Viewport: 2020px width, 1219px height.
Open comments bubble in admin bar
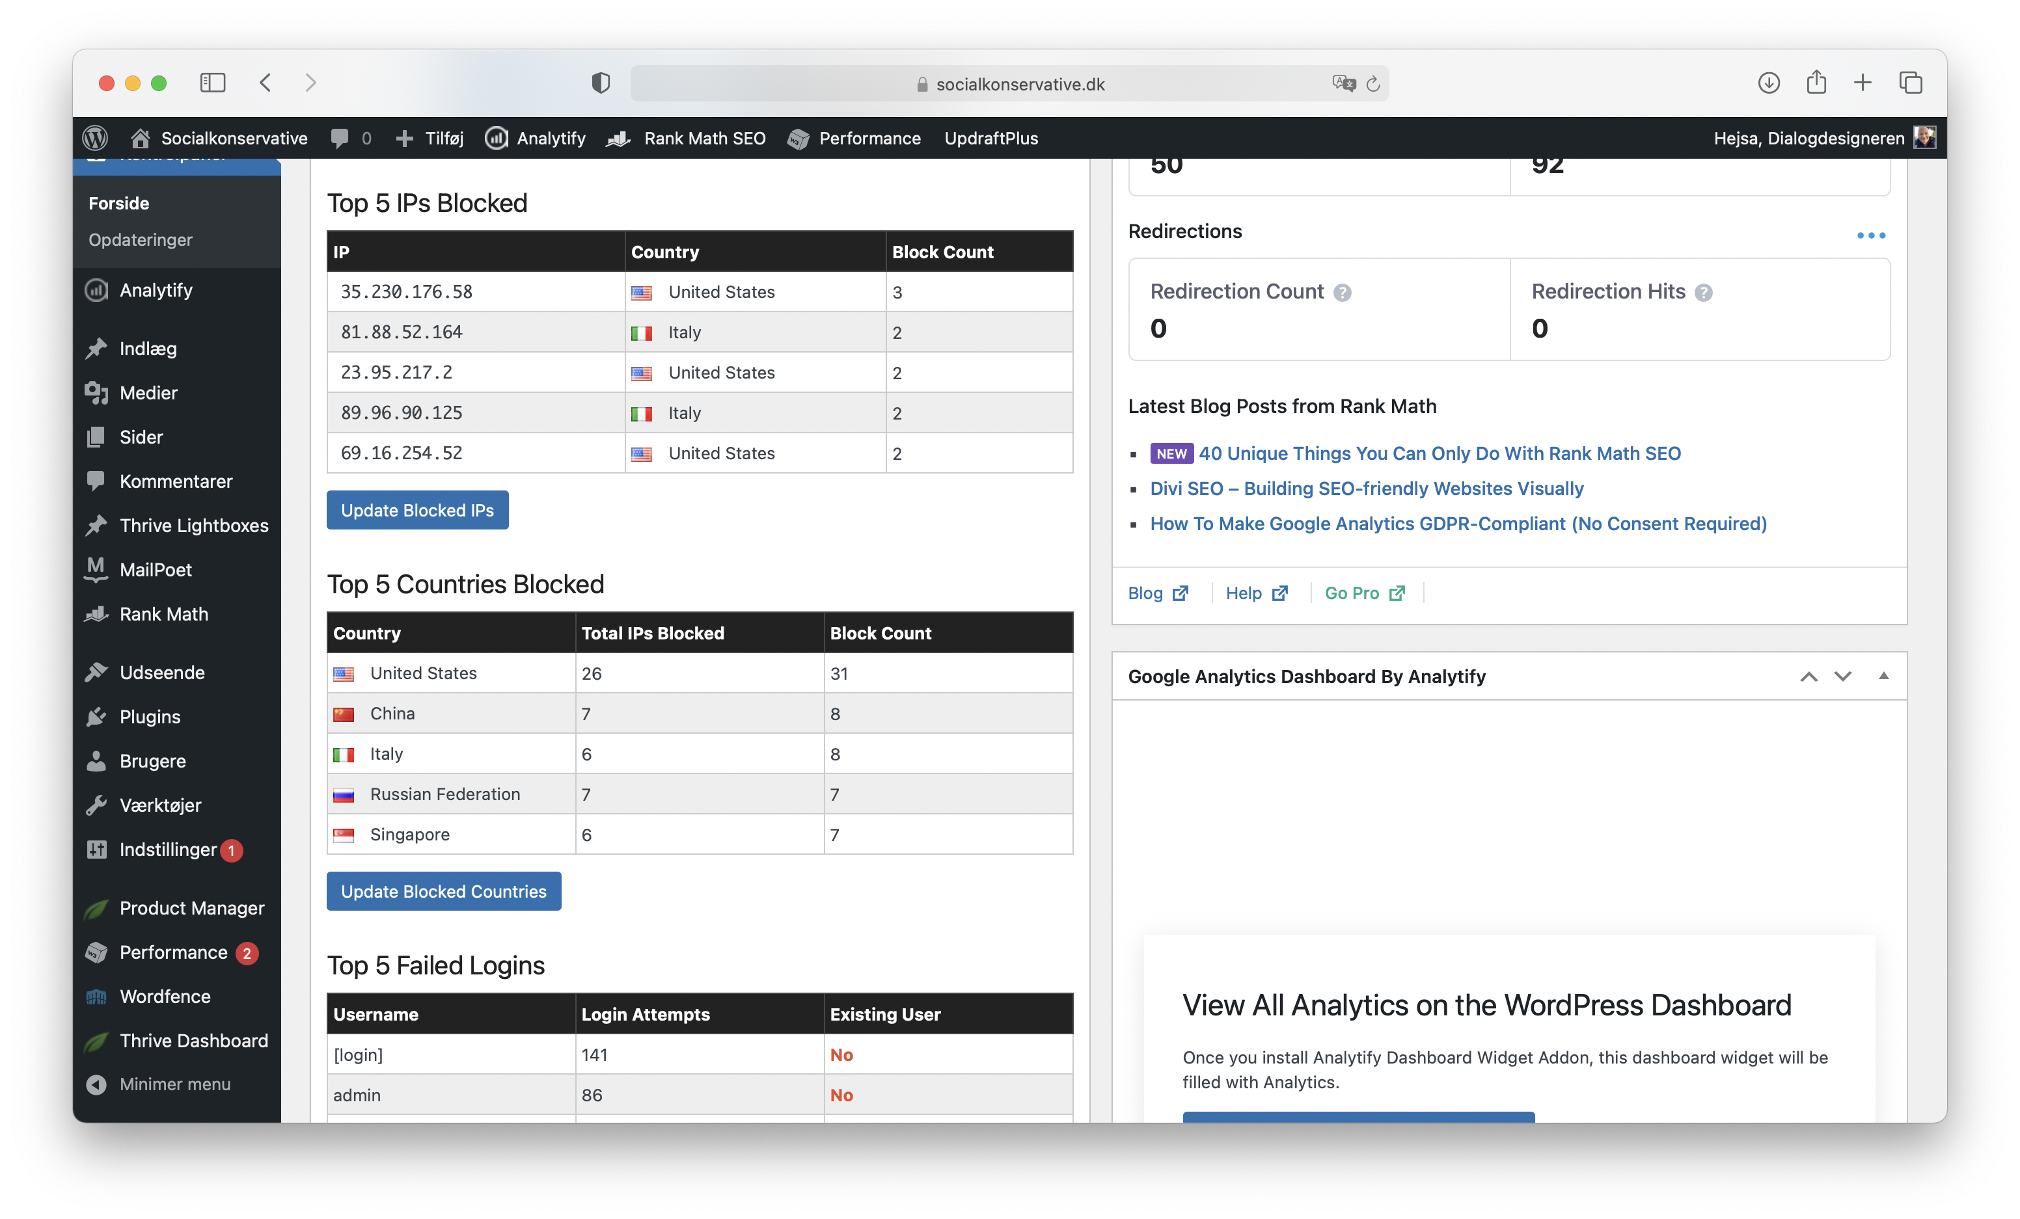click(338, 138)
